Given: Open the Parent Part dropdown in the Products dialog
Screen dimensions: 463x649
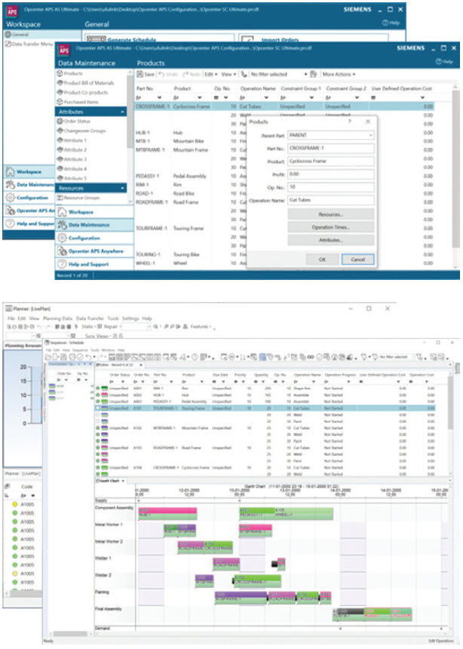Looking at the screenshot, I should pos(370,135).
